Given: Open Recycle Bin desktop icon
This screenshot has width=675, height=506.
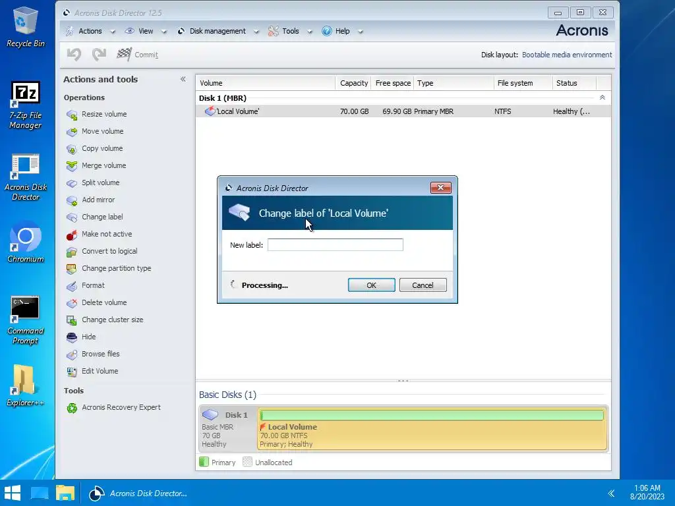Looking at the screenshot, I should (26, 26).
